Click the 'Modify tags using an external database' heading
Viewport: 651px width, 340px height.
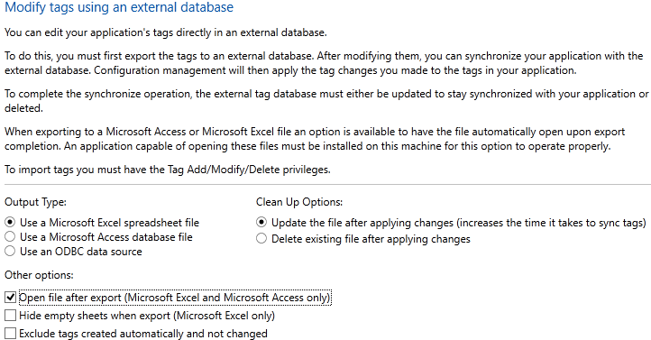[119, 7]
